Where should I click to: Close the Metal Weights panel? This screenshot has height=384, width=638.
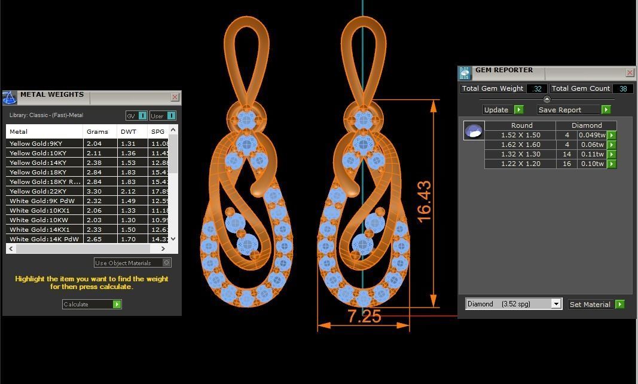coord(175,97)
